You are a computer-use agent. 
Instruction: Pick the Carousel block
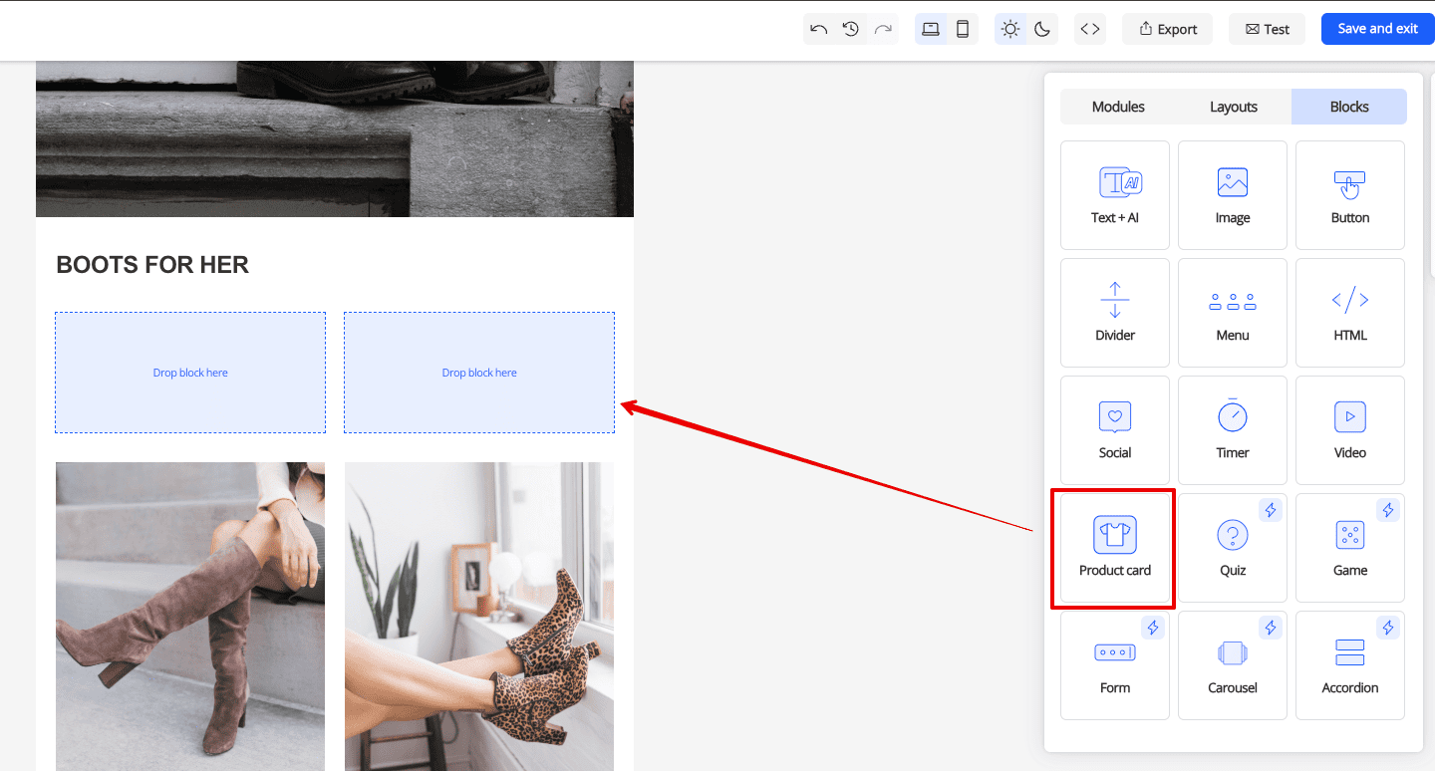click(x=1233, y=665)
